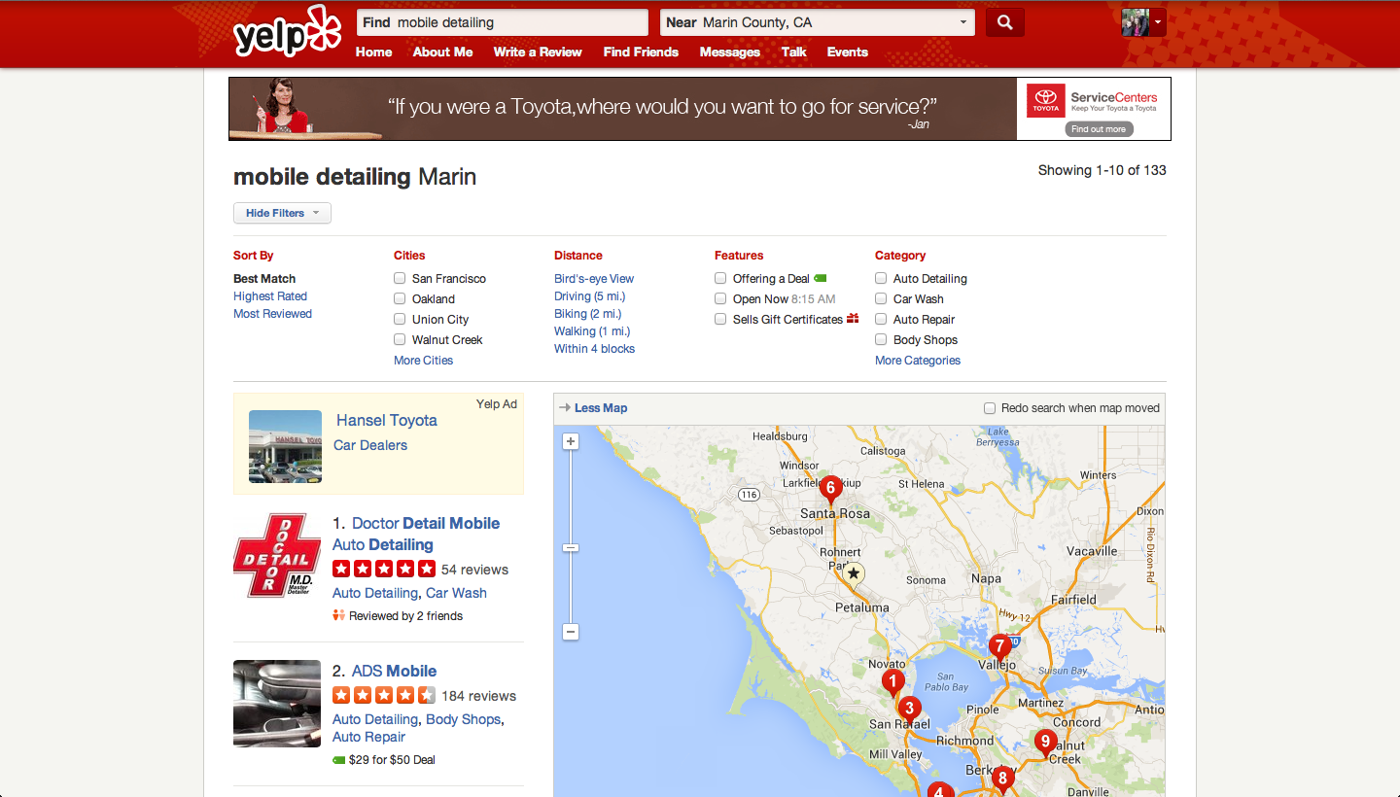
Task: Click the user profile avatar photo
Action: pos(1137,21)
